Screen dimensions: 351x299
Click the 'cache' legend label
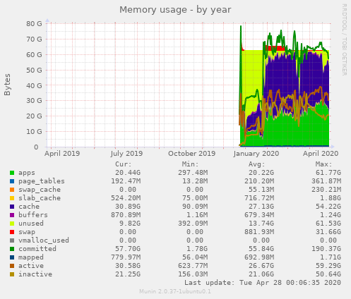29,207
